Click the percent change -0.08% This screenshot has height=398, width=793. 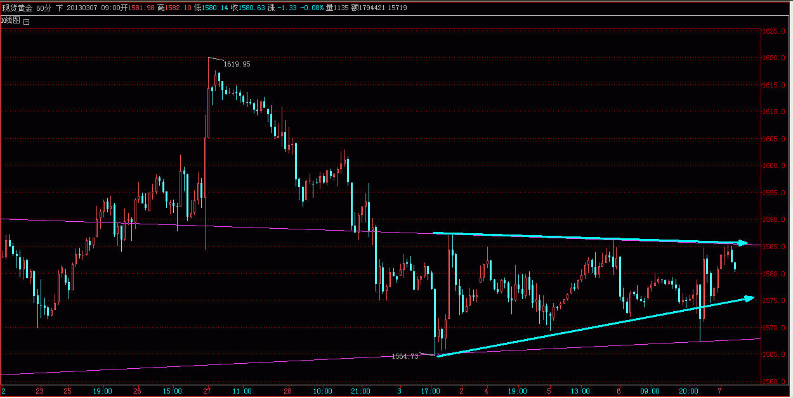coord(313,8)
